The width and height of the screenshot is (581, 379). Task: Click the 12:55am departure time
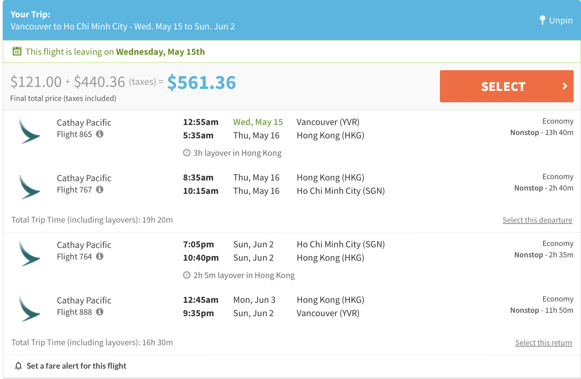201,122
